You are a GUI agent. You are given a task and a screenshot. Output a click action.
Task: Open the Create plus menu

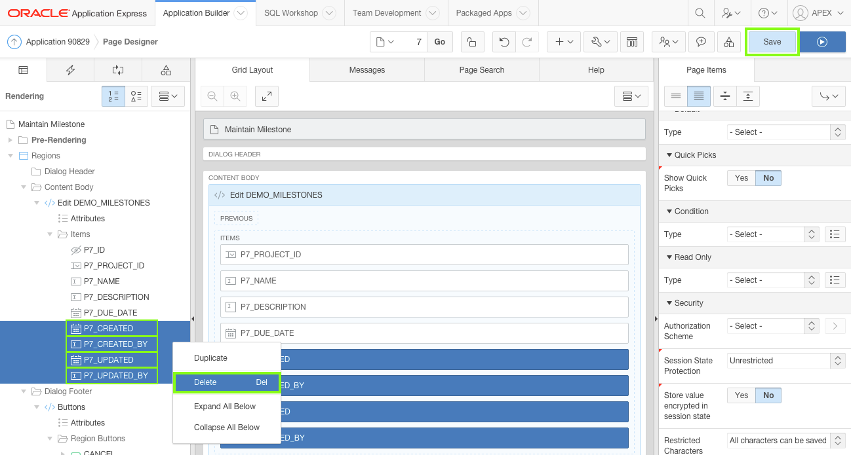coord(564,42)
